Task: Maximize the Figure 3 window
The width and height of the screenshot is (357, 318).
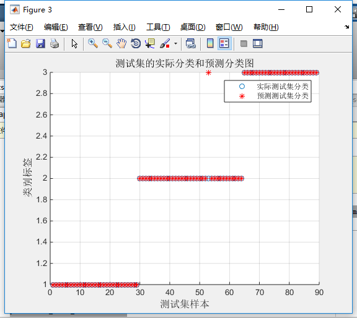Action: tap(309, 9)
